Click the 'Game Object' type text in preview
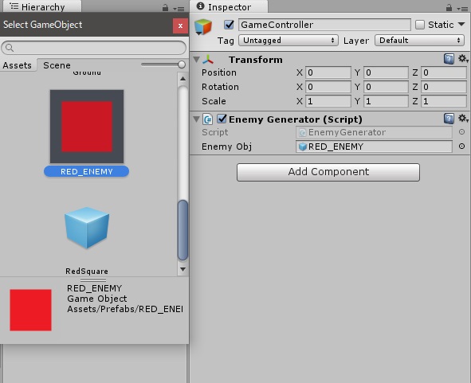Viewport: 471px width, 383px height. [97, 299]
